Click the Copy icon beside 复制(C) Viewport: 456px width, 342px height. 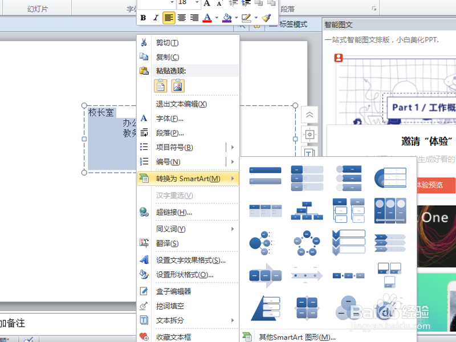[144, 56]
